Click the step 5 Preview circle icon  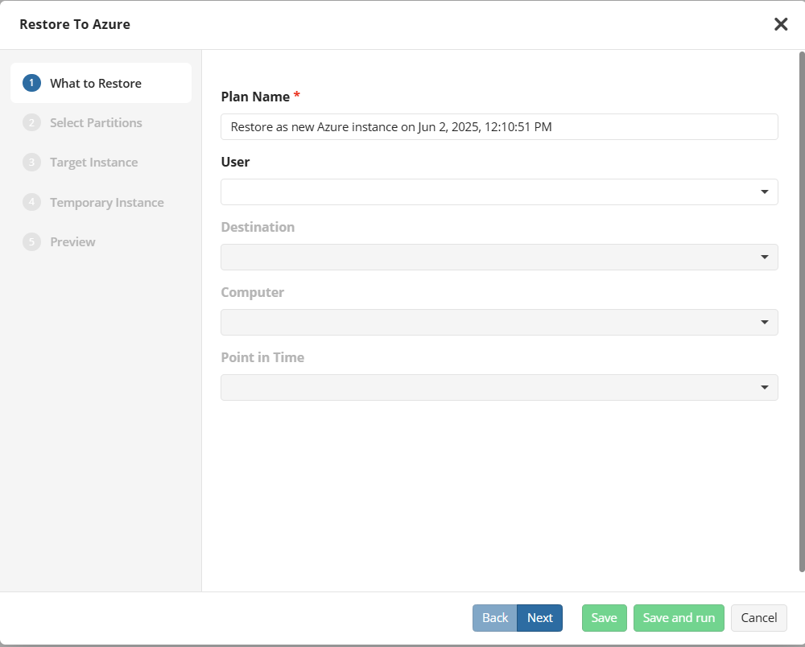pyautogui.click(x=31, y=241)
